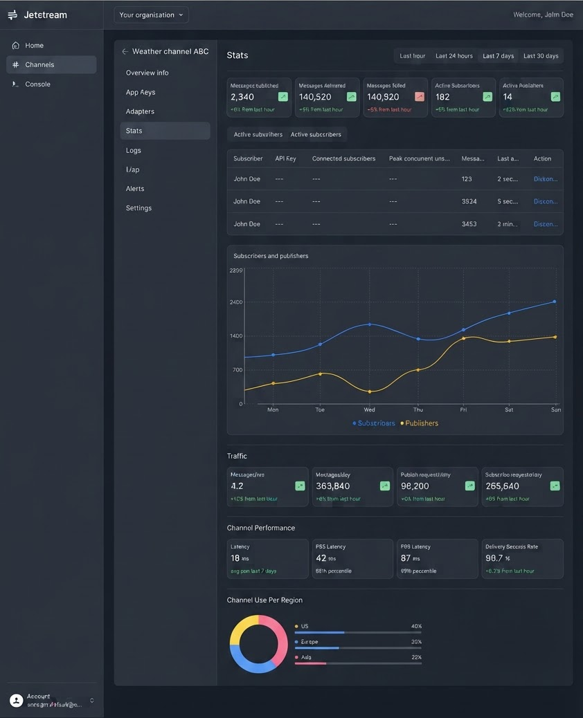Click trend icon on the 265,640 card
The image size is (583, 718).
[x=555, y=486]
